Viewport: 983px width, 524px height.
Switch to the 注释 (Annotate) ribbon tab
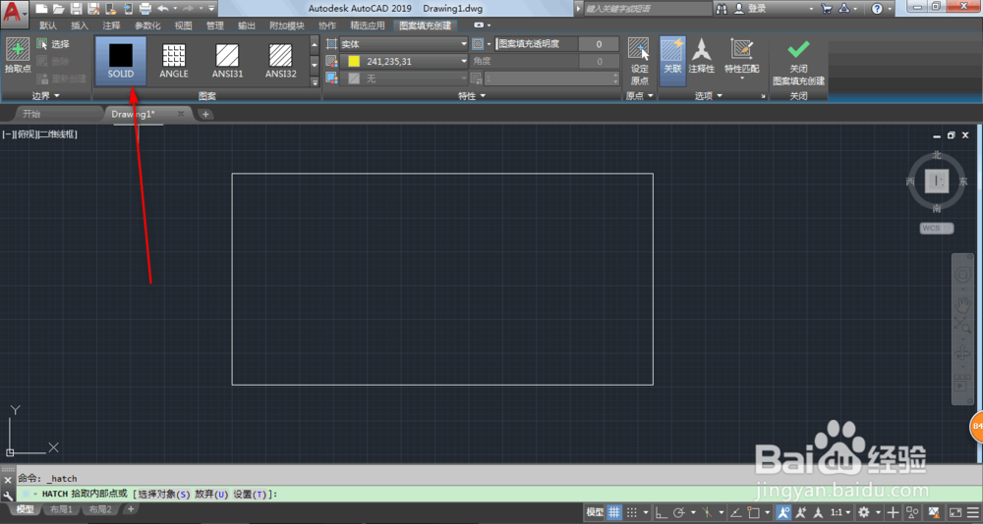pos(112,26)
